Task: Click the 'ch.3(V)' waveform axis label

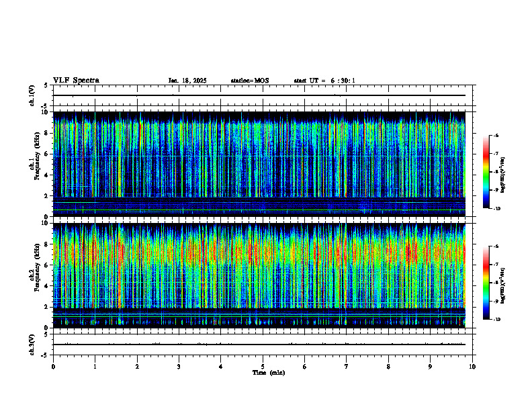Action: pos(32,345)
